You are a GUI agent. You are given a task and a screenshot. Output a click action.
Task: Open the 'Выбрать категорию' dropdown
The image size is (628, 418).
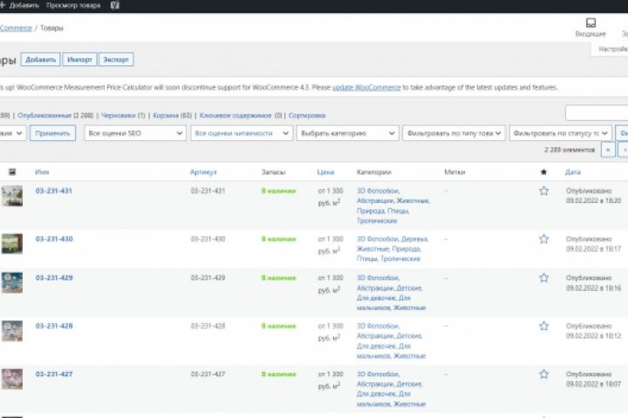[x=345, y=133]
